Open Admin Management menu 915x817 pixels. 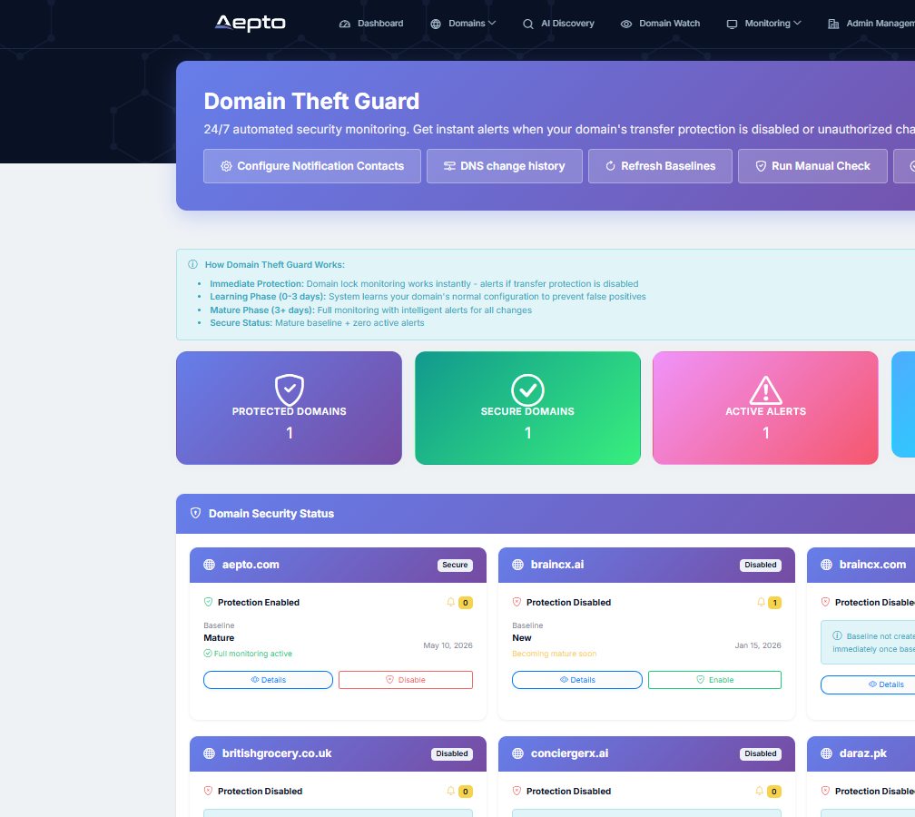871,24
